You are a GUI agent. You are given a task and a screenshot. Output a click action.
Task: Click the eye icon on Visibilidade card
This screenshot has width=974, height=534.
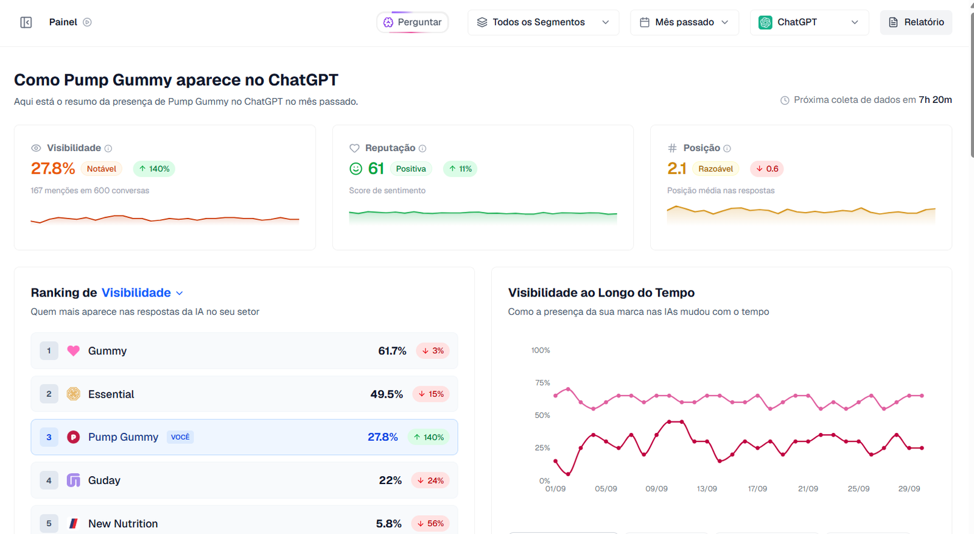click(x=36, y=148)
